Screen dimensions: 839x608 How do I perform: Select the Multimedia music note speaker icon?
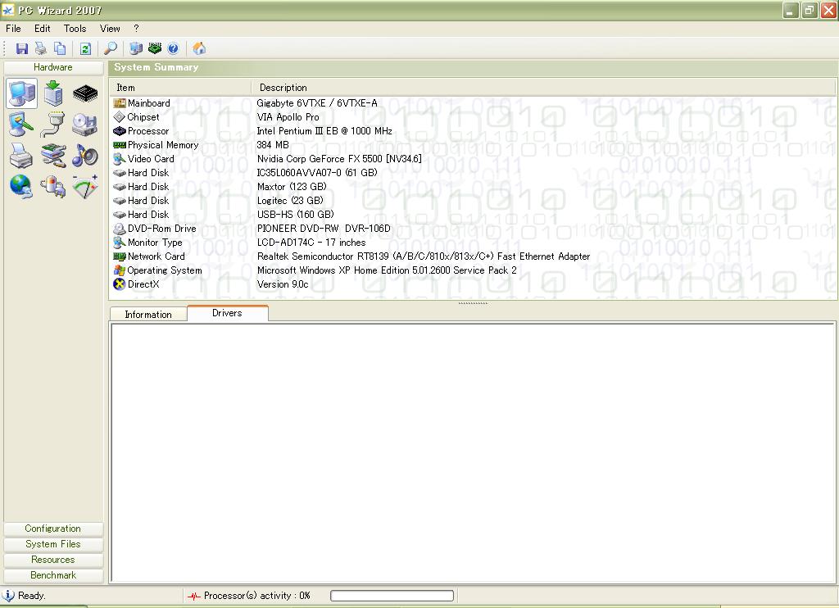coord(85,155)
